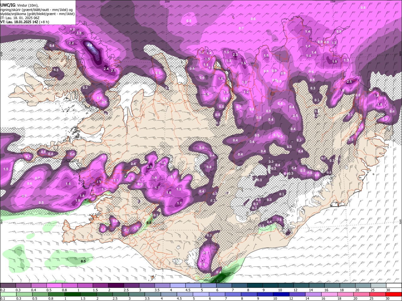The height and width of the screenshot is (301, 402).
Task: Click top-row swatch between 14 and 16
Action: (x=317, y=285)
